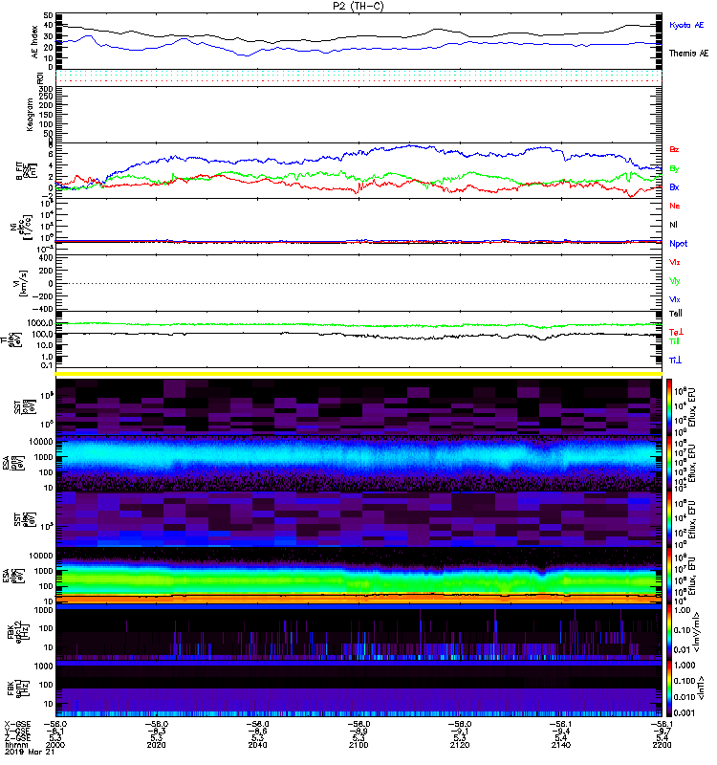Screen dimensions: 717x765
Task: Select the red 'Ne' density legend label
Action: [675, 206]
